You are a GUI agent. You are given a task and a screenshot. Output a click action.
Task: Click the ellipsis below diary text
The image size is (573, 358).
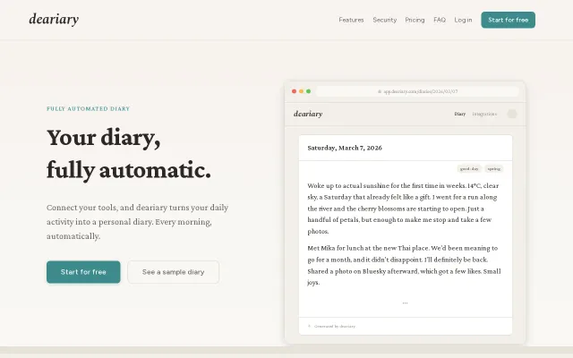405,303
